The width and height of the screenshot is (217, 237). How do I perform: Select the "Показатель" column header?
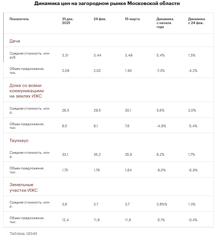[x=19, y=19]
